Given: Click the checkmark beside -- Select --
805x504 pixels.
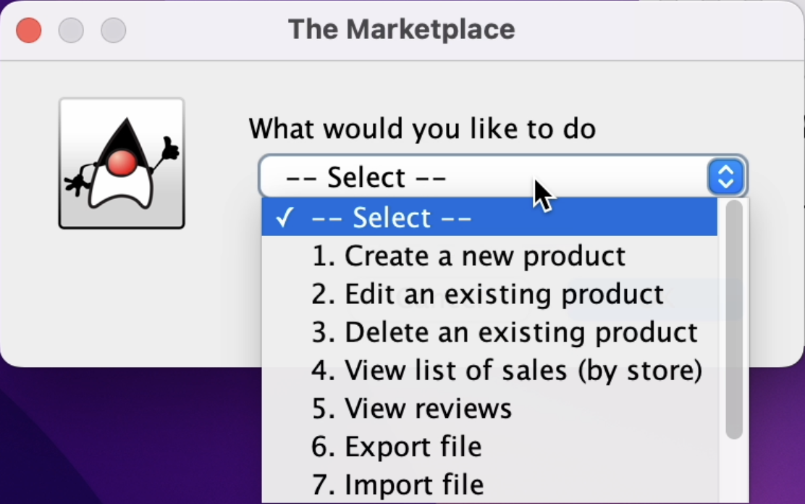Looking at the screenshot, I should pos(285,217).
